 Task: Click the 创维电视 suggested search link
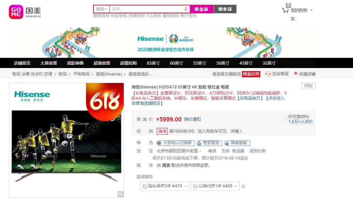point(137,16)
